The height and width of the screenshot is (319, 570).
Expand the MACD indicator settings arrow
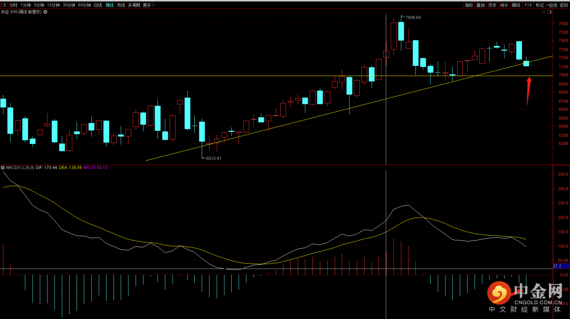pos(3,168)
